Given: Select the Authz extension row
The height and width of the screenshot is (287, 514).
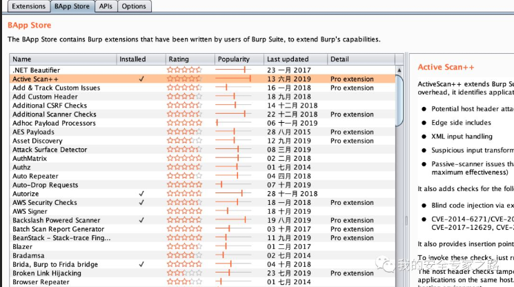Looking at the screenshot, I should [x=202, y=168].
